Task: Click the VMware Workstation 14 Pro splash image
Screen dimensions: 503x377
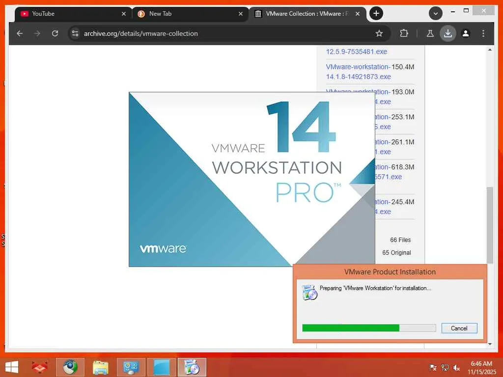Action: (x=252, y=179)
